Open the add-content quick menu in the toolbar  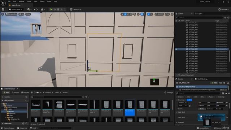(30, 9)
